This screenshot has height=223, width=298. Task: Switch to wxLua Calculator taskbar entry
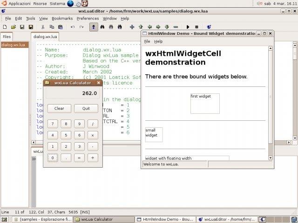tap(104, 219)
